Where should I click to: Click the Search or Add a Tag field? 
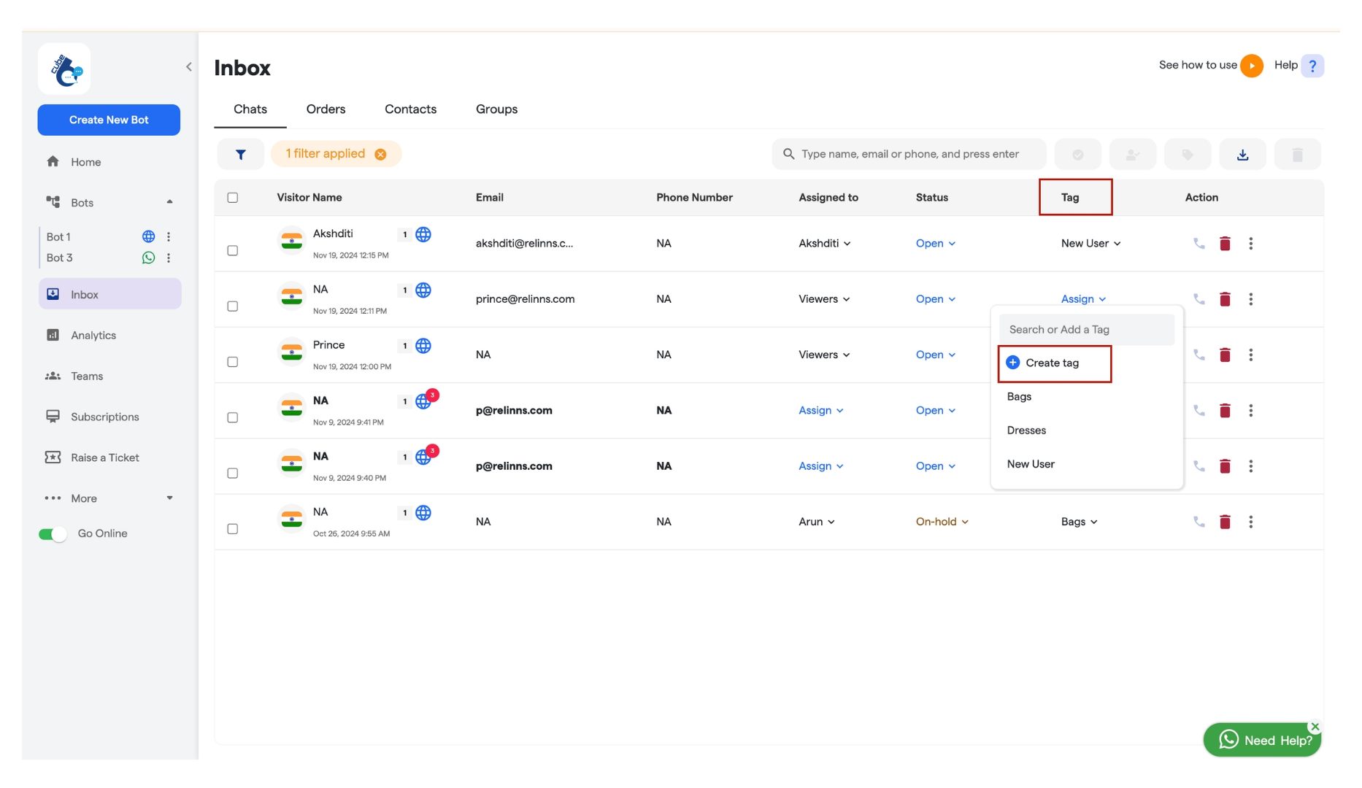[1086, 330]
